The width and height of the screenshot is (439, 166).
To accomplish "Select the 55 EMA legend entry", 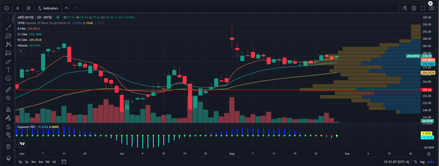I will 22,40.
